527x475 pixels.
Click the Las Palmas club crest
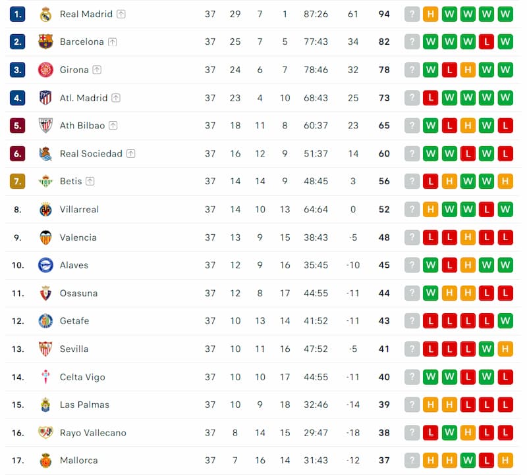pyautogui.click(x=45, y=405)
